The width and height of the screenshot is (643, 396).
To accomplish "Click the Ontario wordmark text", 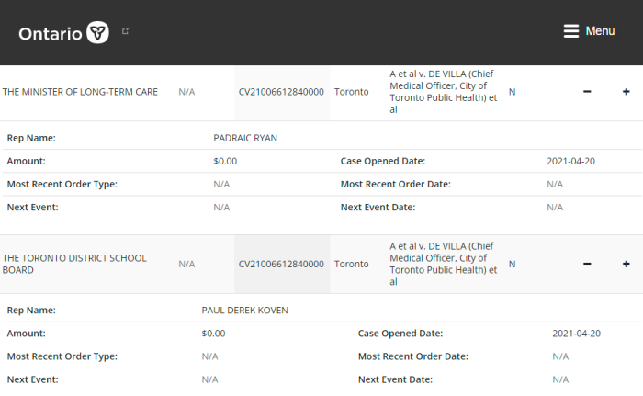I will [51, 34].
